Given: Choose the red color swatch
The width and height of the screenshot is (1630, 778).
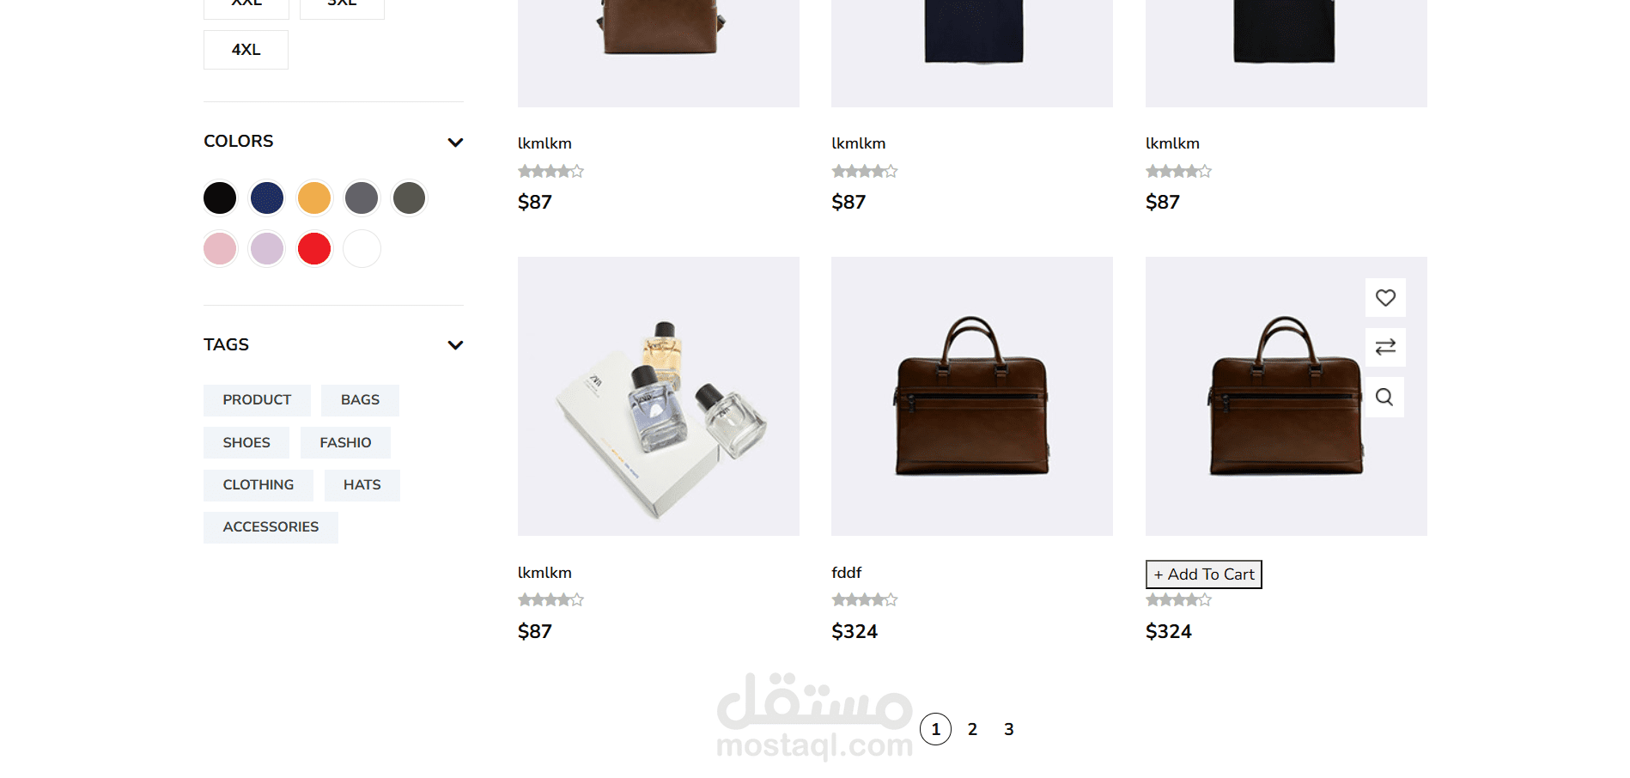Looking at the screenshot, I should click(314, 249).
